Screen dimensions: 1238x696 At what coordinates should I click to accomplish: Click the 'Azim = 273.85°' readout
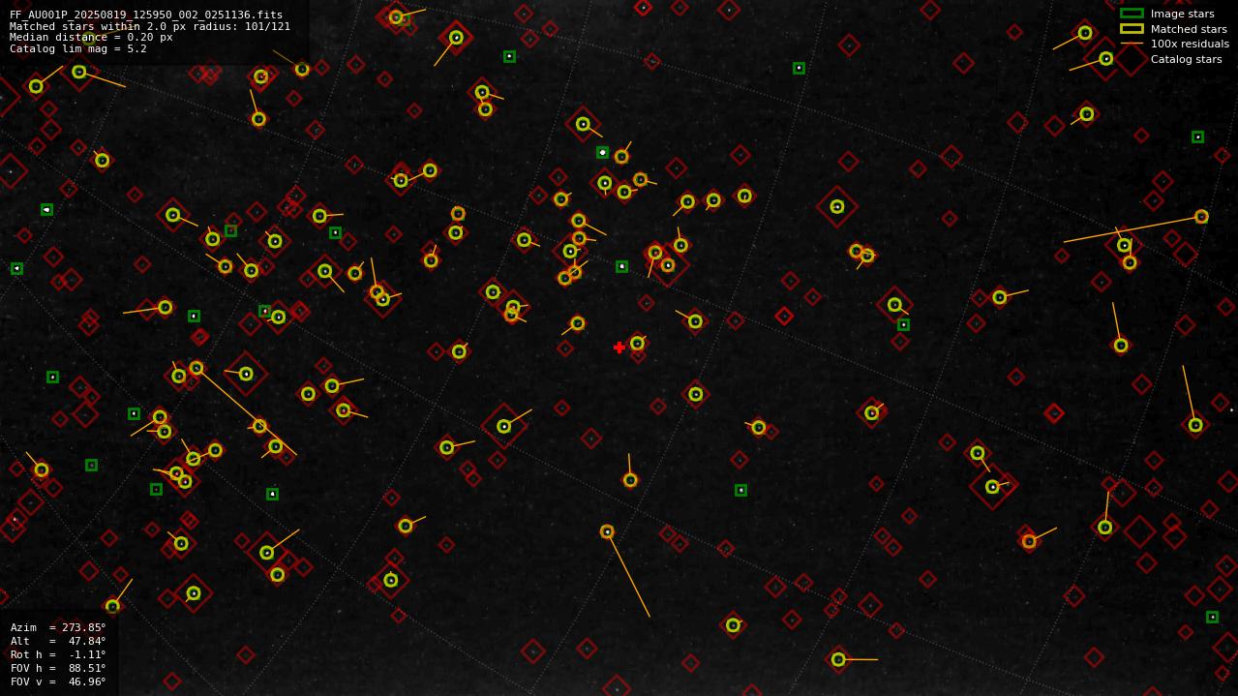(58, 627)
